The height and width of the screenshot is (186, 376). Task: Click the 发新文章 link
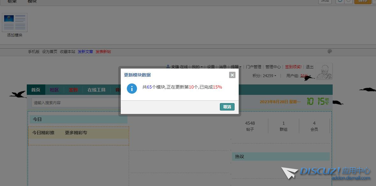(85, 51)
